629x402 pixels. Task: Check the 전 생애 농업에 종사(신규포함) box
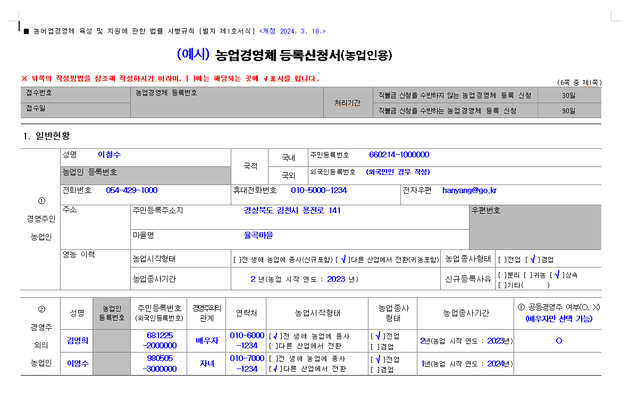237,259
